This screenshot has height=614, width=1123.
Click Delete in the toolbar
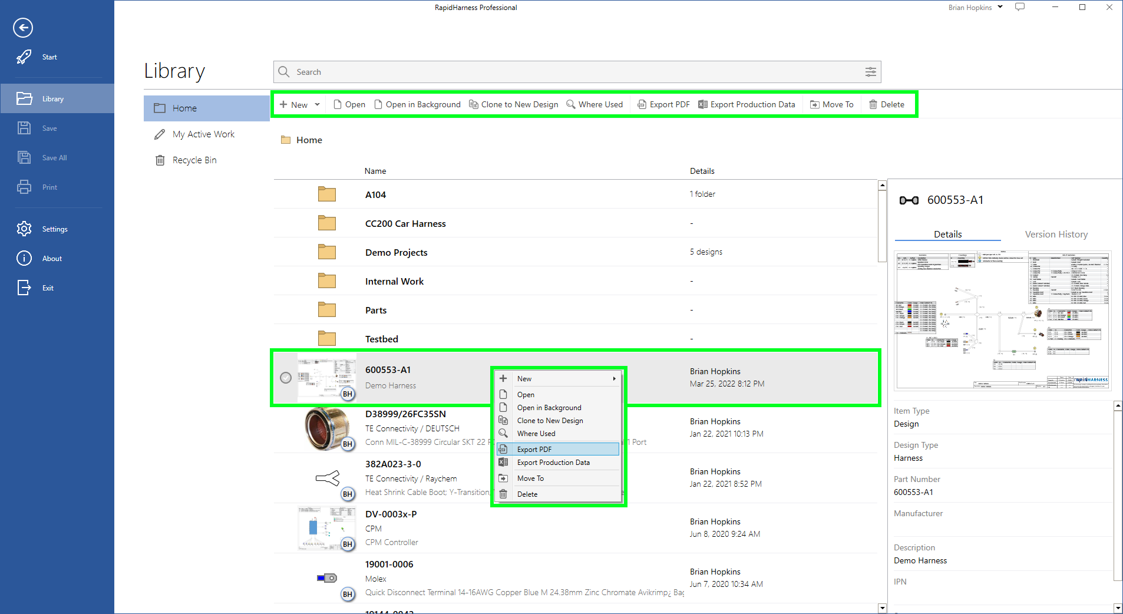coord(887,104)
